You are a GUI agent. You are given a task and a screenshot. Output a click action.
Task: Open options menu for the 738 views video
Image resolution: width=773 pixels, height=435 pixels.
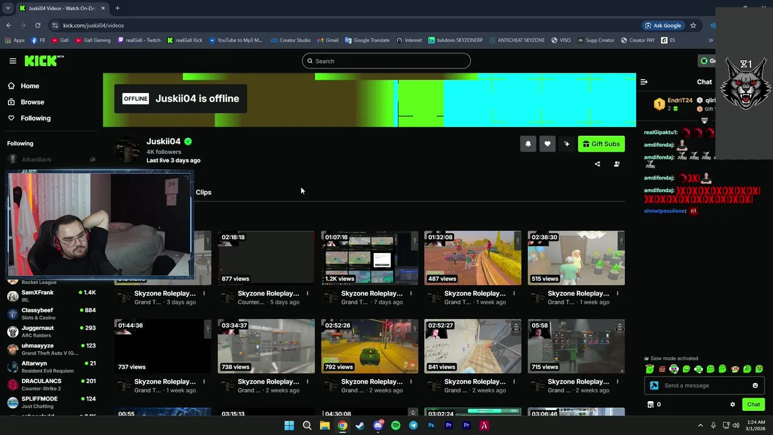(307, 382)
